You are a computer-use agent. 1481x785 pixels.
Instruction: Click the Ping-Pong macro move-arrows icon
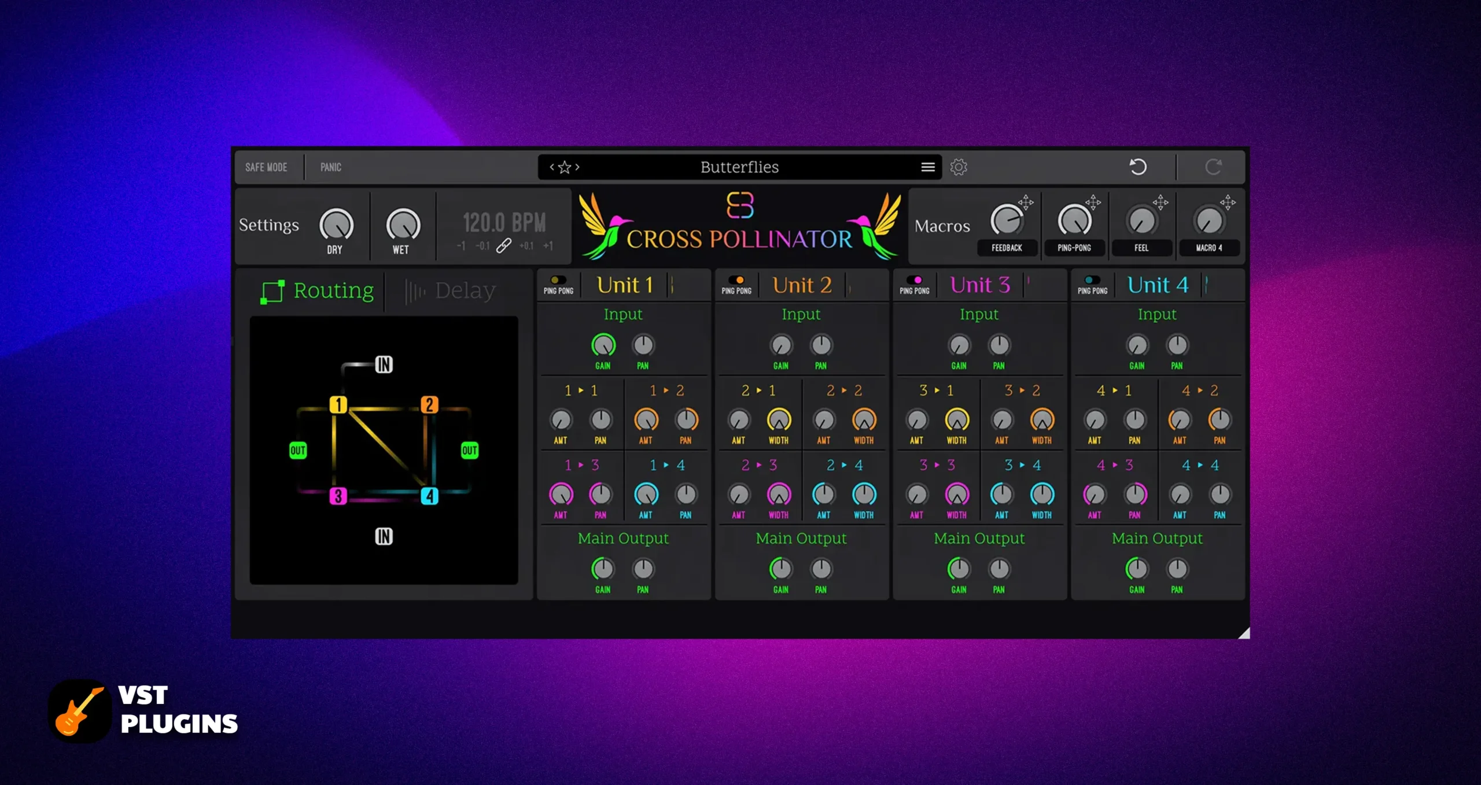pos(1093,202)
